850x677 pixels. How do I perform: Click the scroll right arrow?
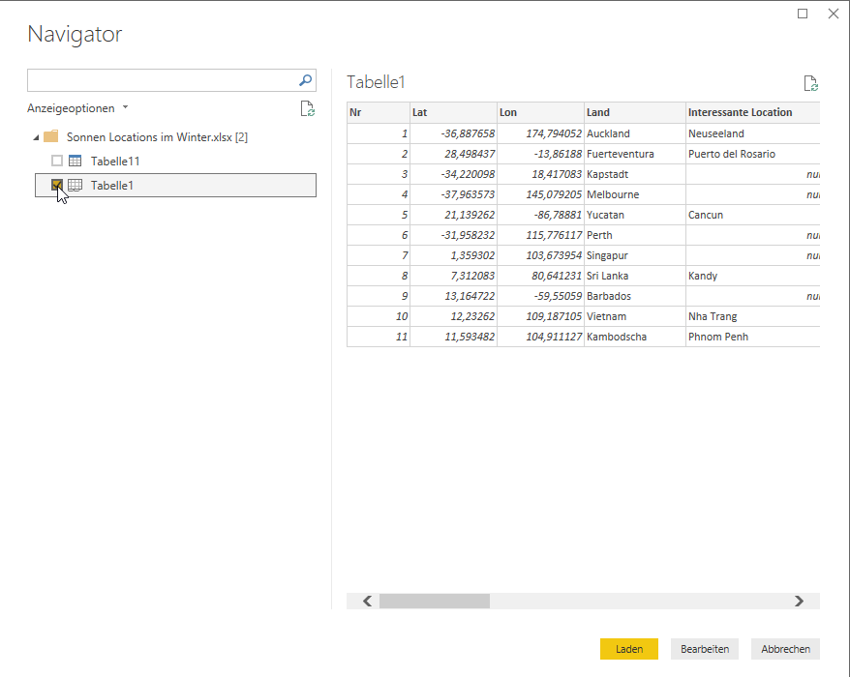tap(799, 601)
